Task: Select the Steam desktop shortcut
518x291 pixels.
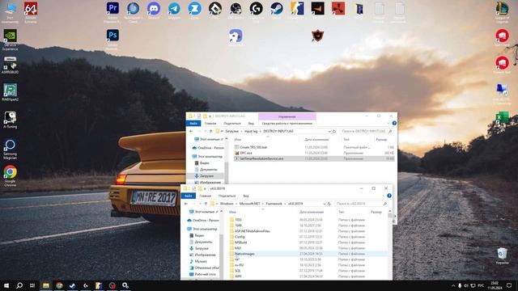Action: 277,11
